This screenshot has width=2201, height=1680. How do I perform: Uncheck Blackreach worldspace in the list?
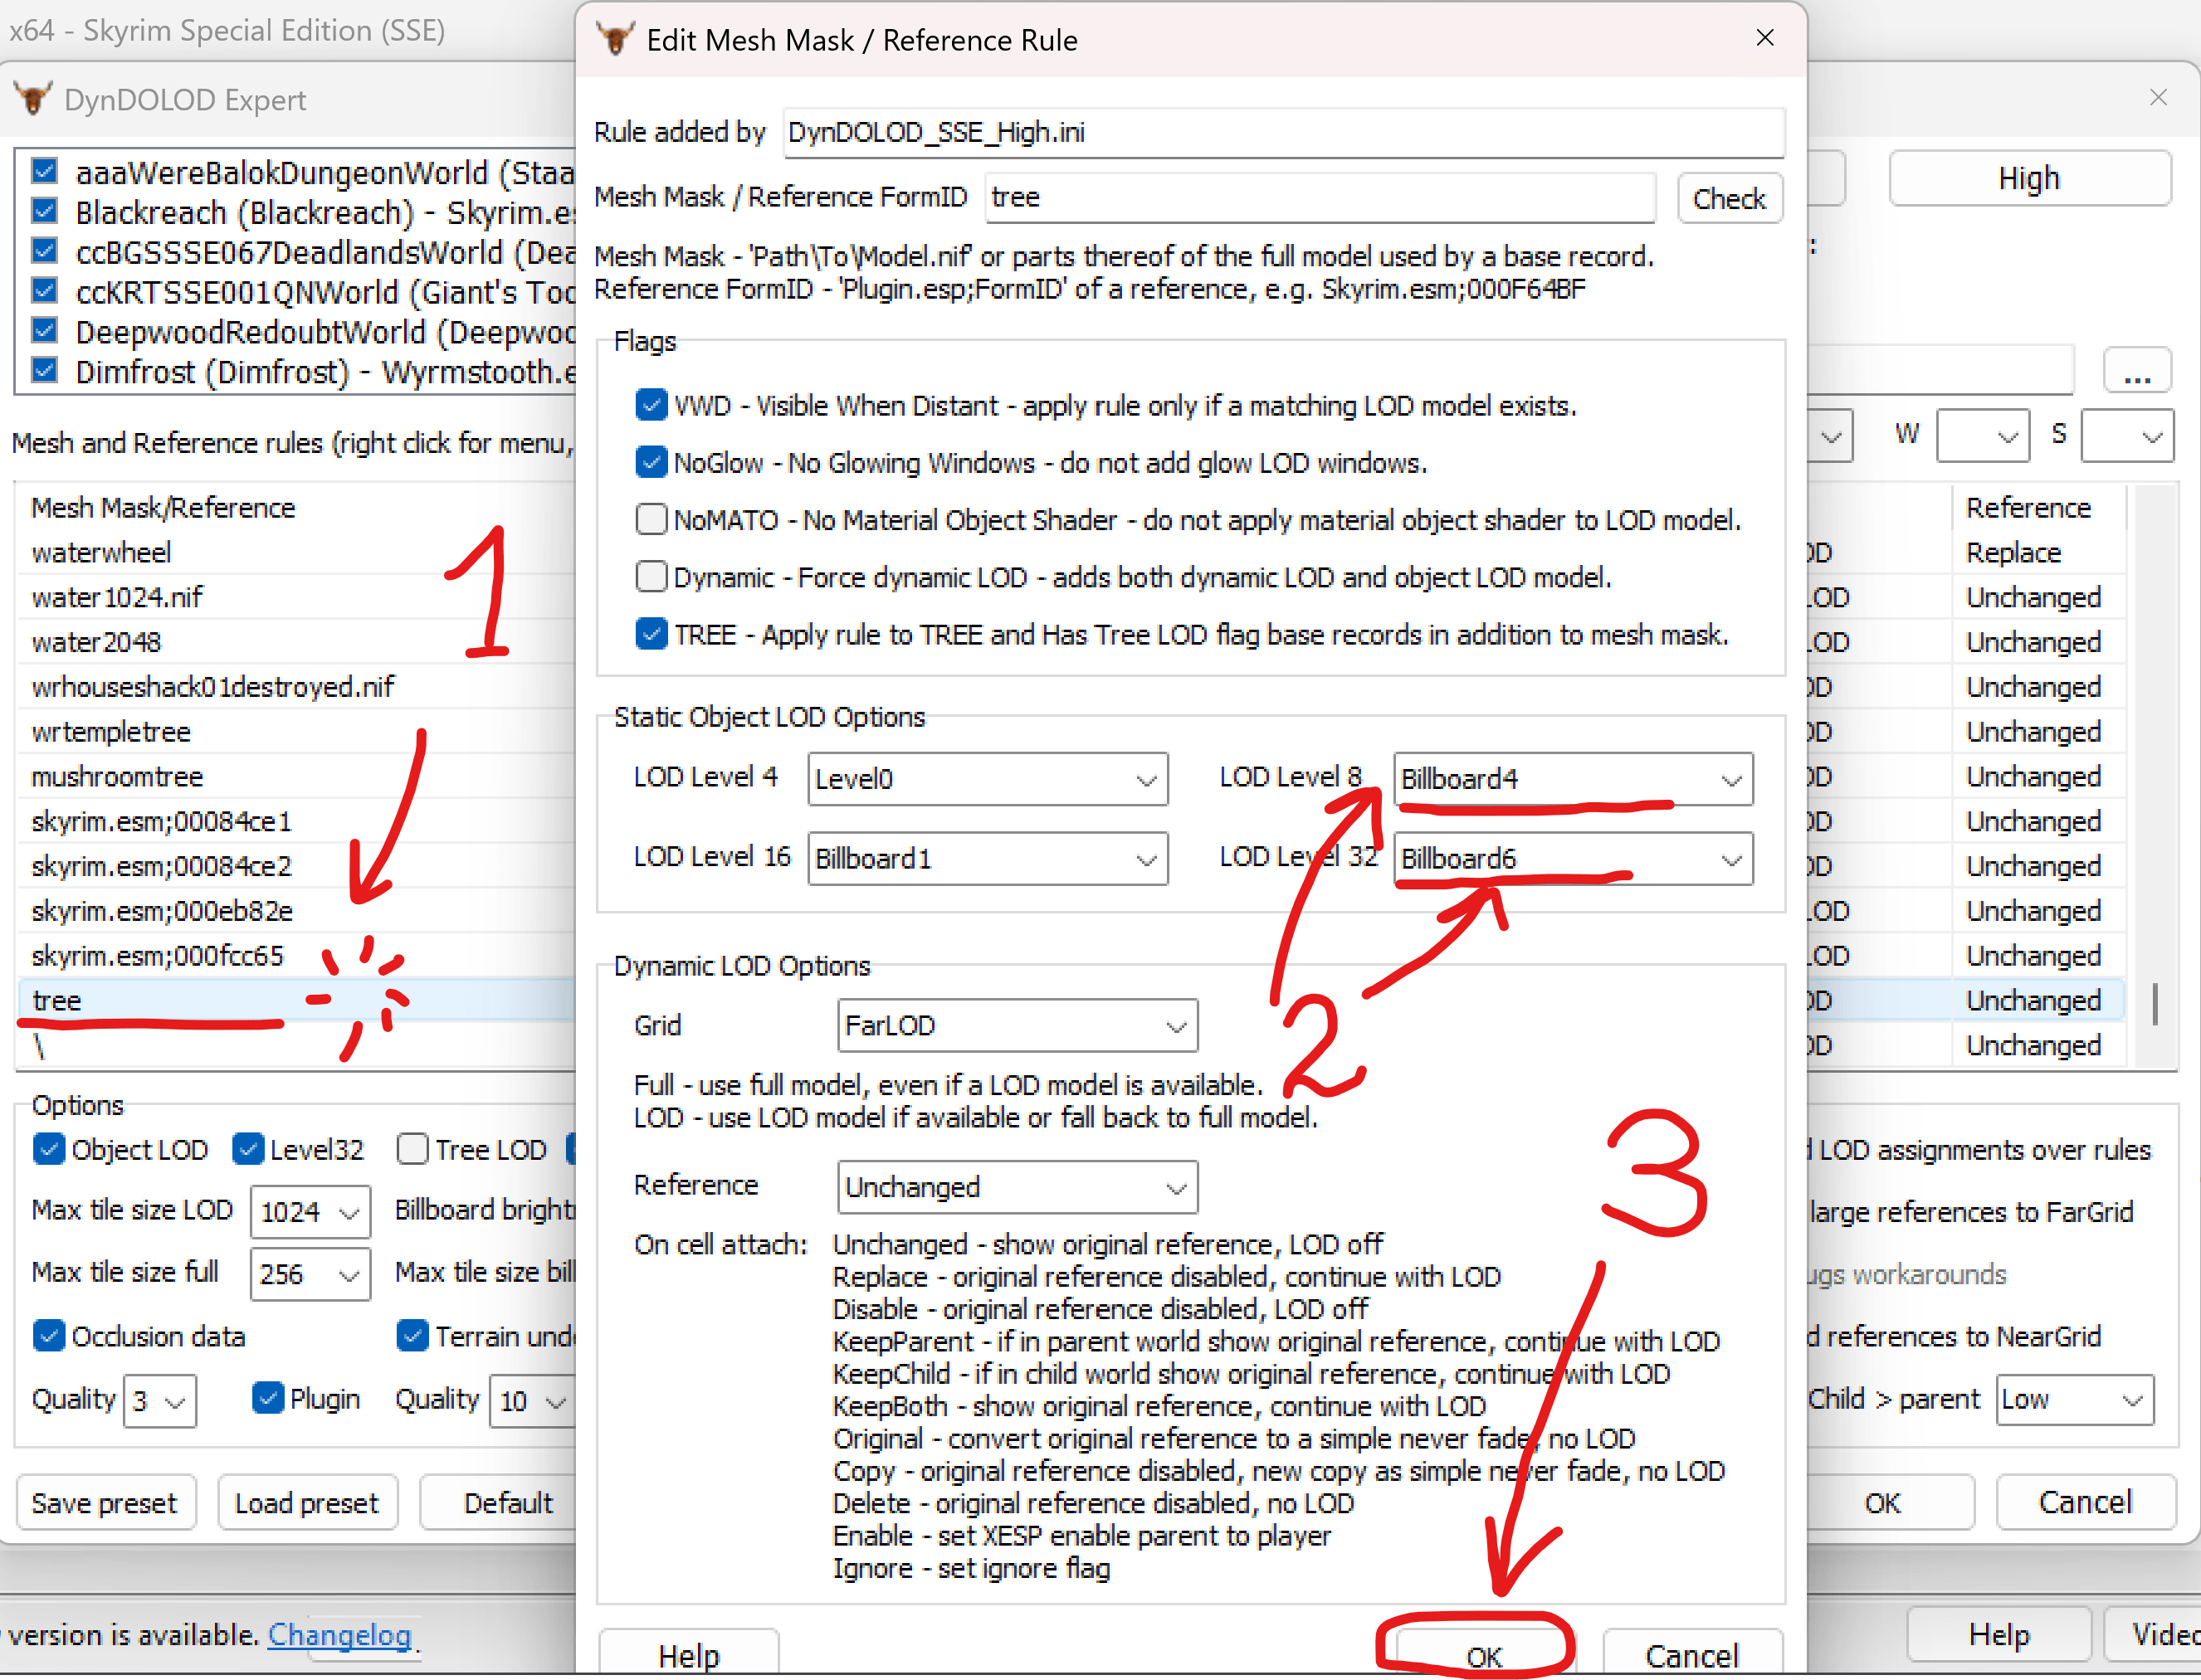pos(45,211)
